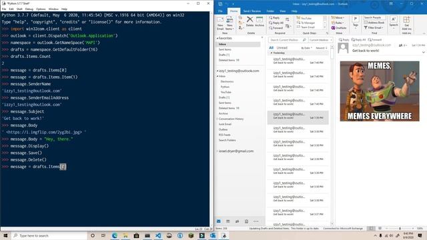Click the Ignore conversation icon in the Delete group
The width and height of the screenshot is (427, 240).
pos(240,18)
